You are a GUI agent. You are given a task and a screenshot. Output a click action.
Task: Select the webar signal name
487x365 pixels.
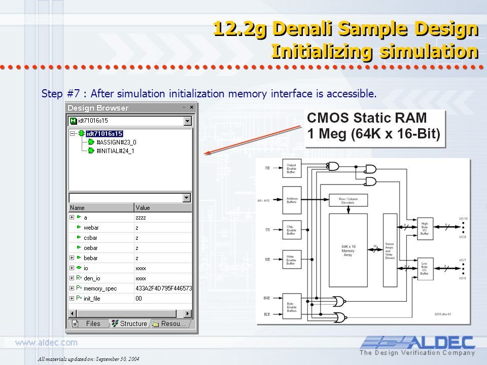(x=91, y=228)
